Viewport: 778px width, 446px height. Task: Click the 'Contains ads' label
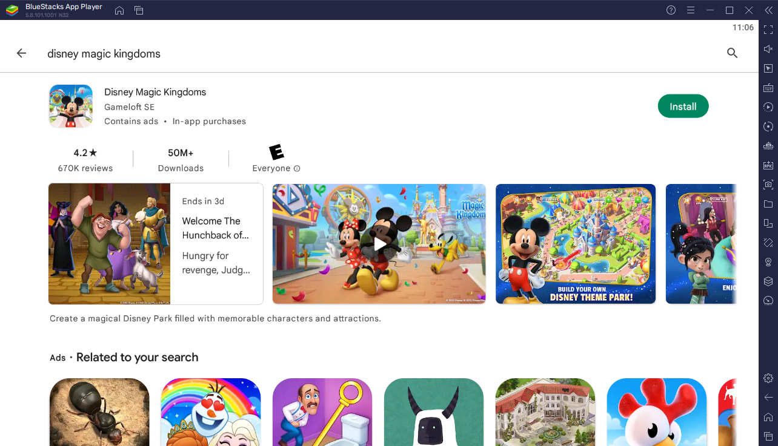pos(131,121)
